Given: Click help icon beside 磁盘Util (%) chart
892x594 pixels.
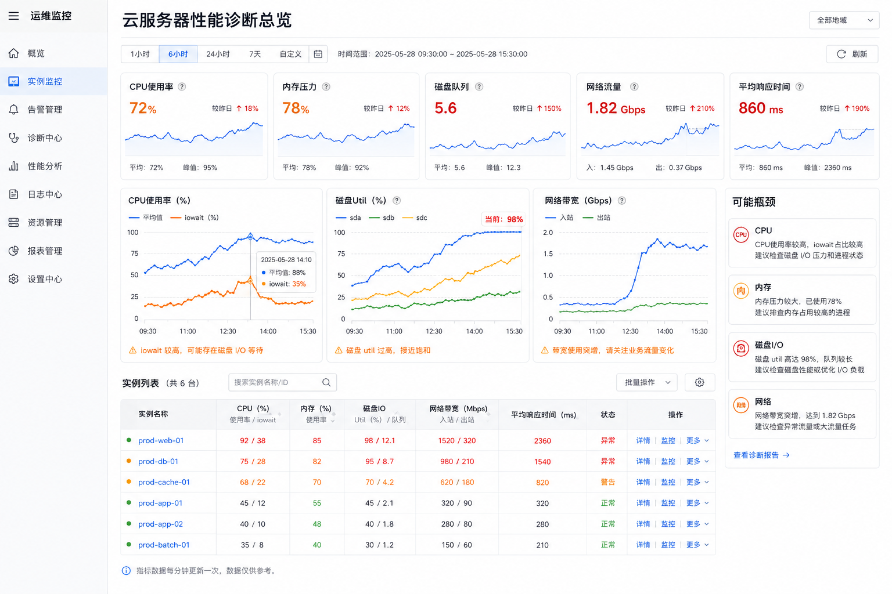Looking at the screenshot, I should [x=397, y=200].
